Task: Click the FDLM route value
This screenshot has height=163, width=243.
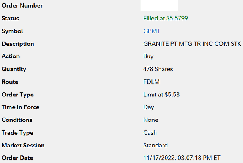Action: (x=151, y=82)
